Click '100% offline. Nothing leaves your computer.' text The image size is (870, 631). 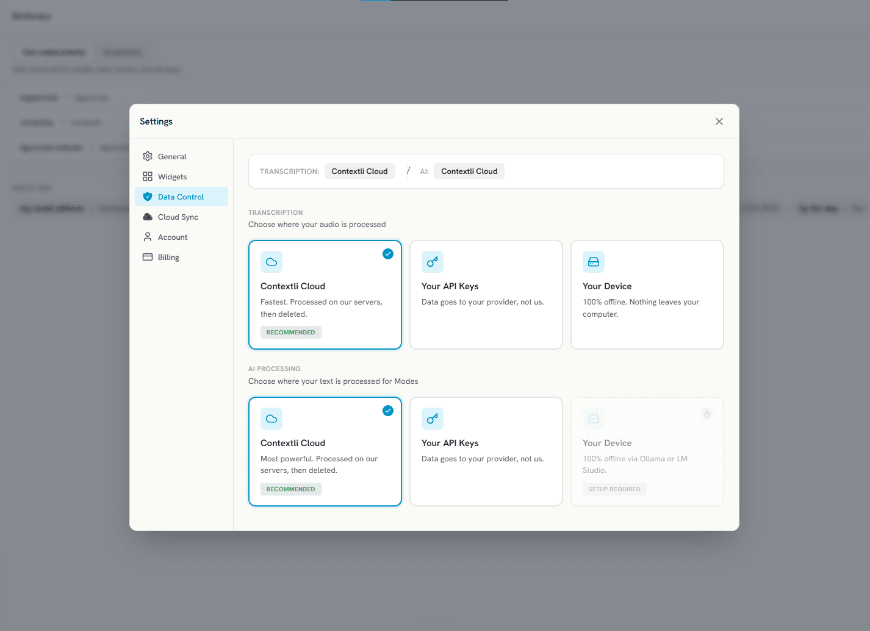point(641,308)
